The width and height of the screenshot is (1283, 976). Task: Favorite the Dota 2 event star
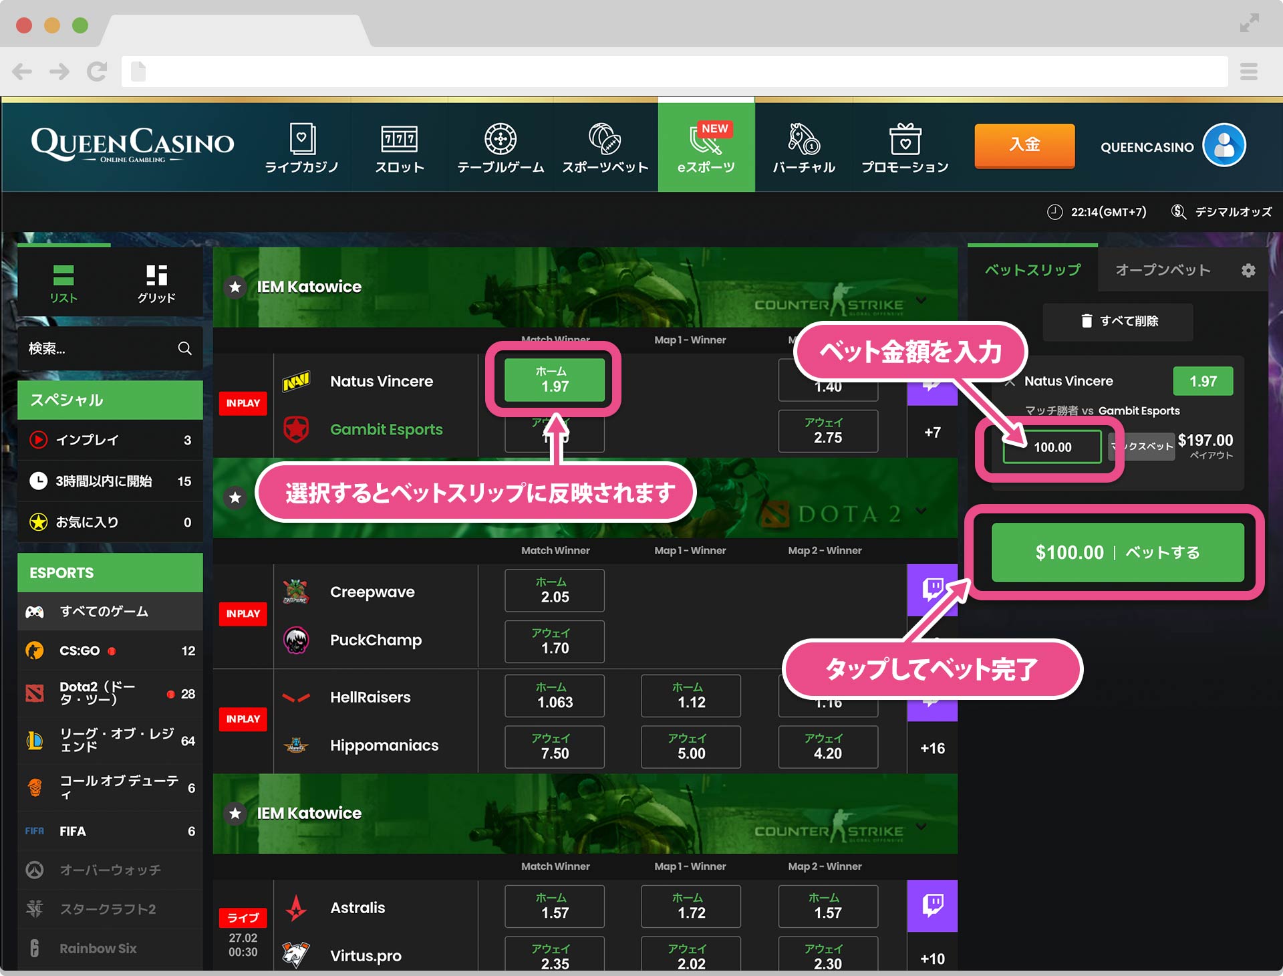pyautogui.click(x=235, y=497)
